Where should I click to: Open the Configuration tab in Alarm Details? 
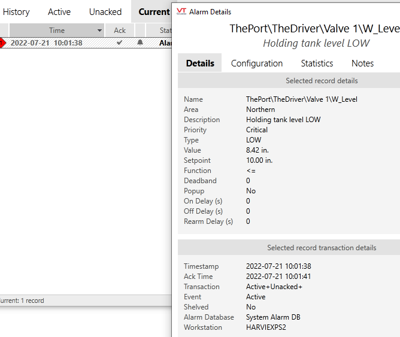coord(256,63)
